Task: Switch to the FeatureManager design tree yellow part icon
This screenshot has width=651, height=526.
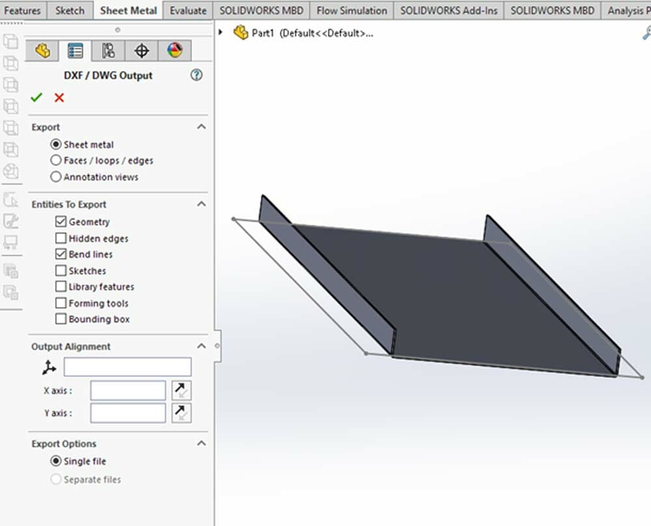Action: [42, 50]
